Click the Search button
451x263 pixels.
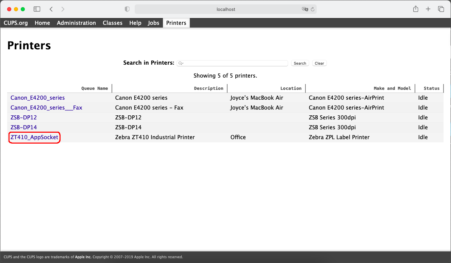300,63
